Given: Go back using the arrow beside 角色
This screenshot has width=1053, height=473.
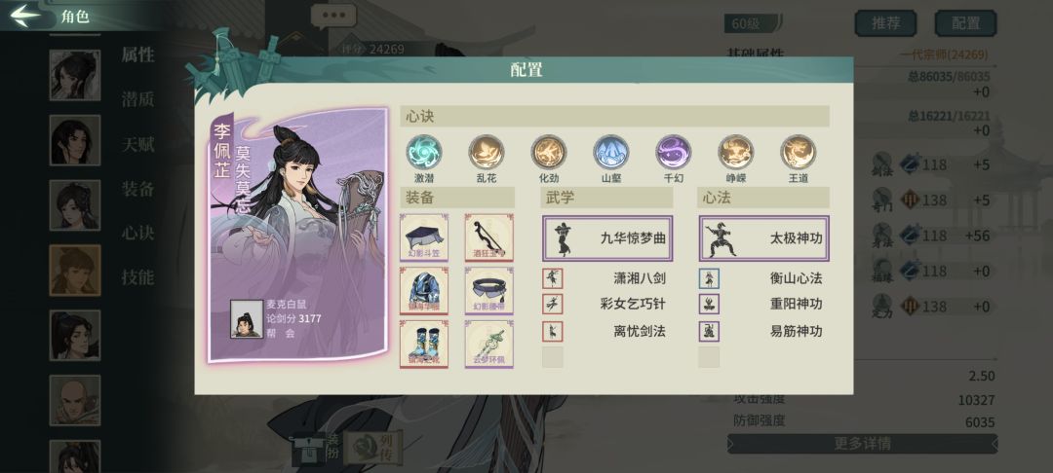Looking at the screenshot, I should tap(26, 17).
